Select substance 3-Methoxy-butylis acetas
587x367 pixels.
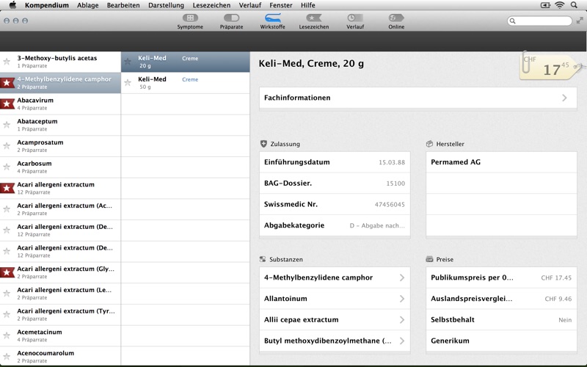point(60,62)
